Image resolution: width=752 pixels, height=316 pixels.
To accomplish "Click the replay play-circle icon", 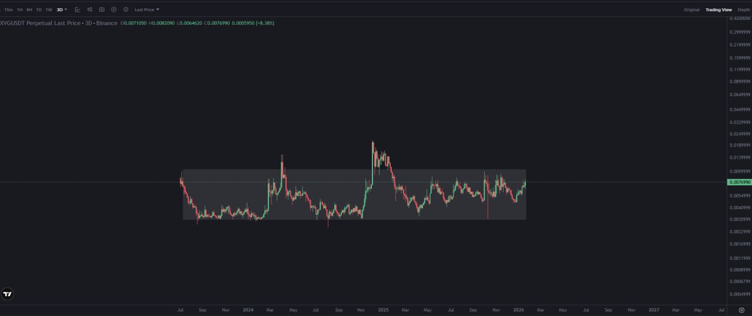I will coord(113,9).
